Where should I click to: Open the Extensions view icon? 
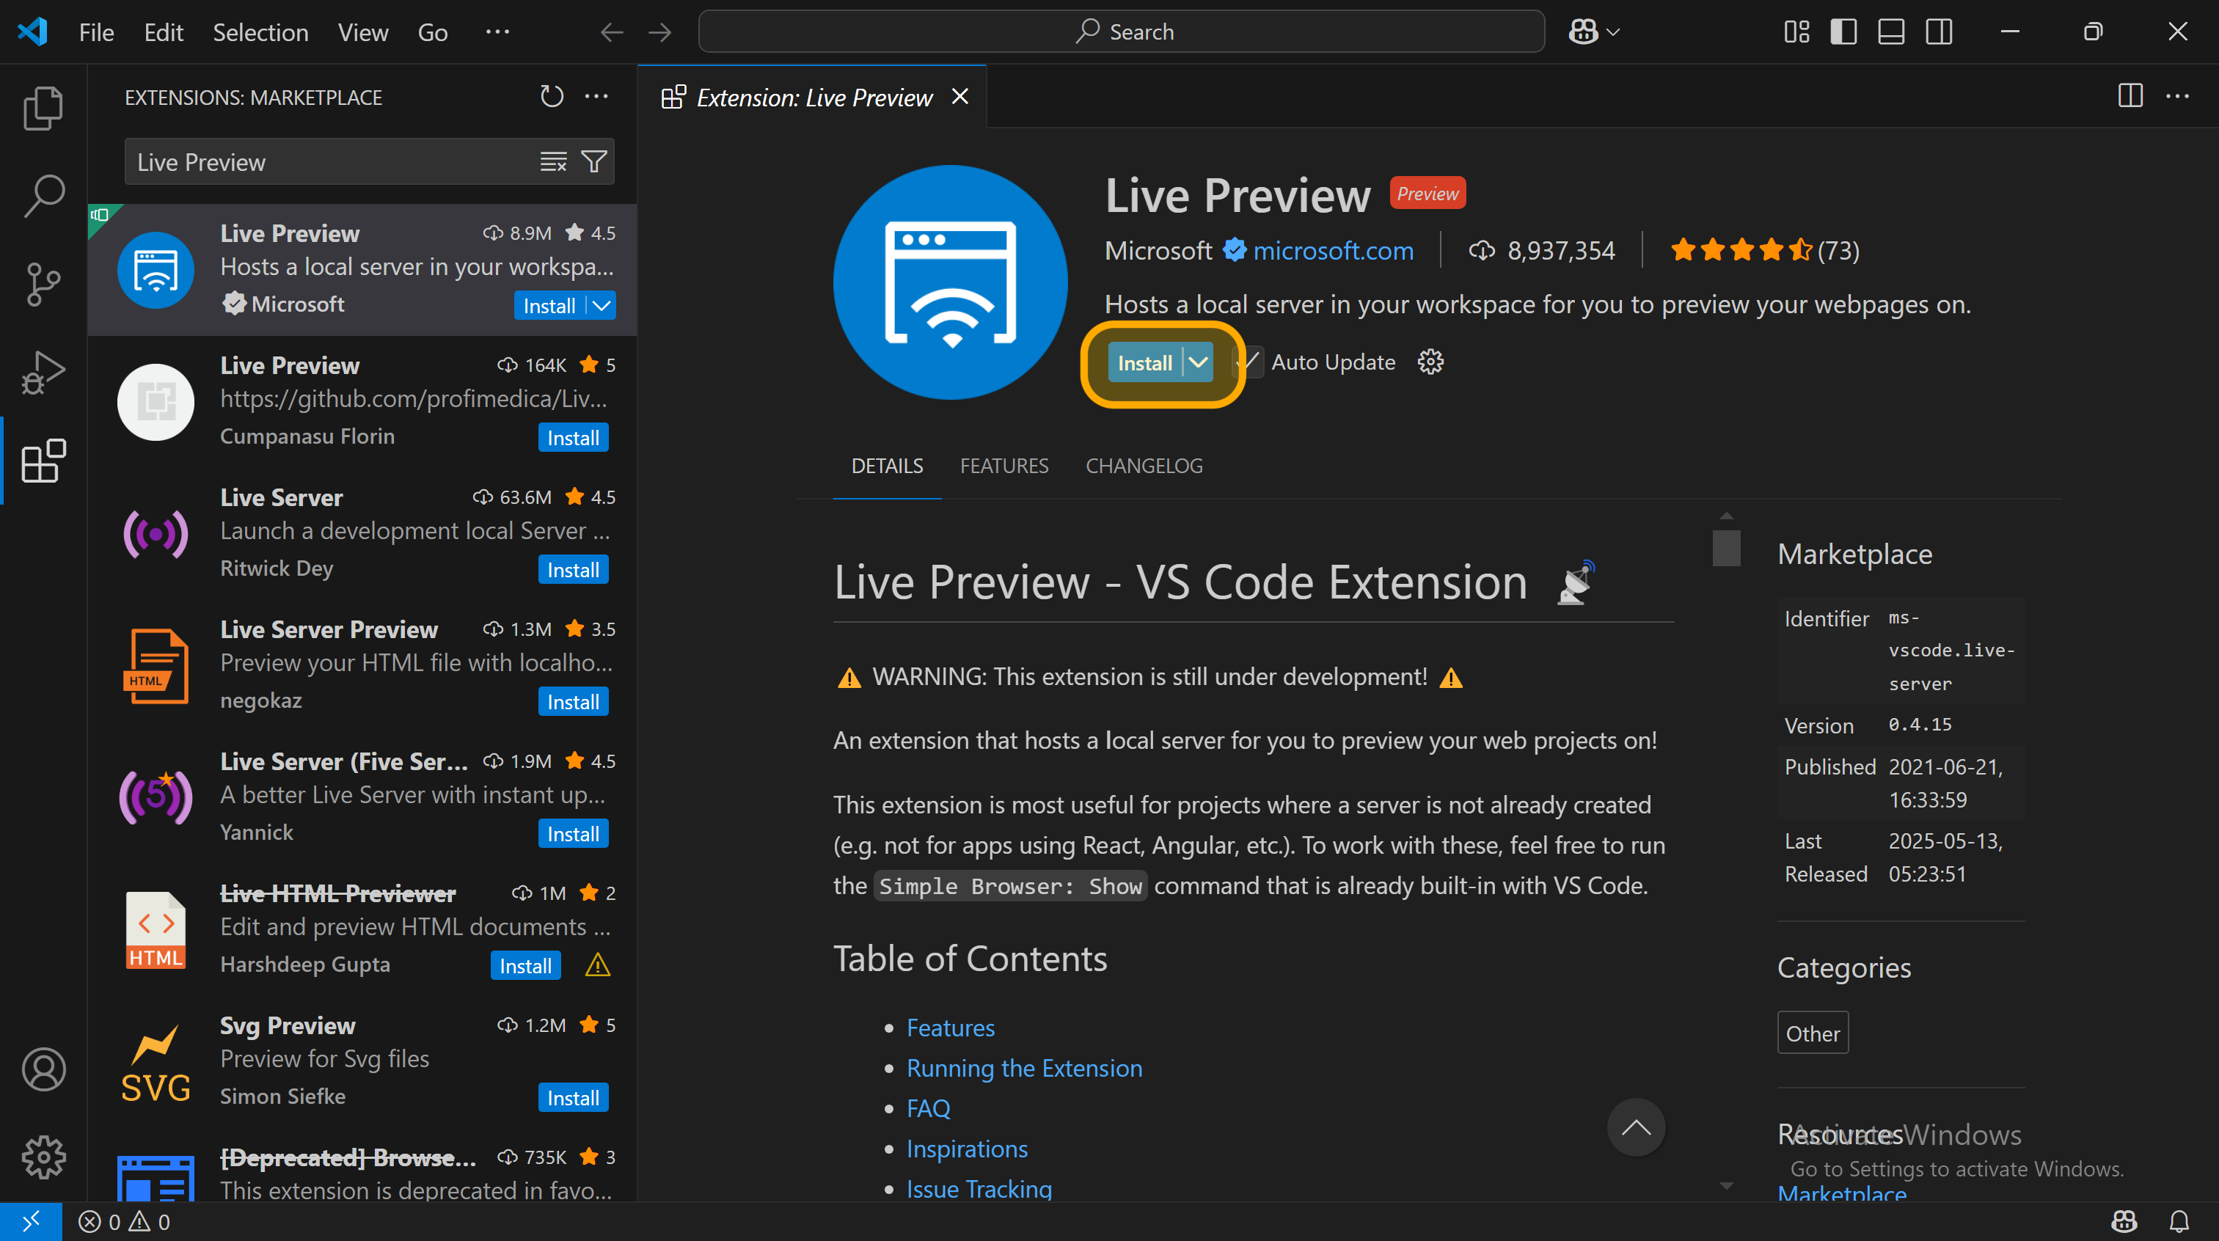(43, 461)
